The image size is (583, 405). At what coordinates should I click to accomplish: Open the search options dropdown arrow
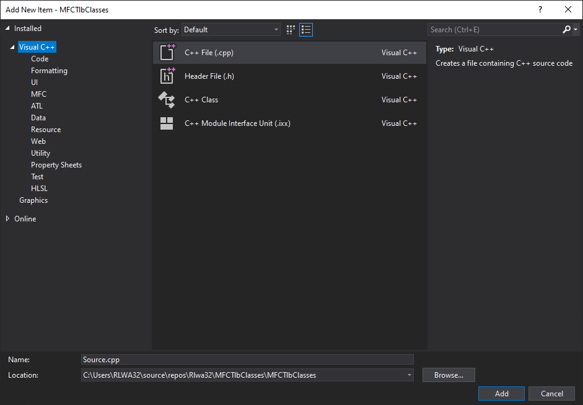[576, 29]
